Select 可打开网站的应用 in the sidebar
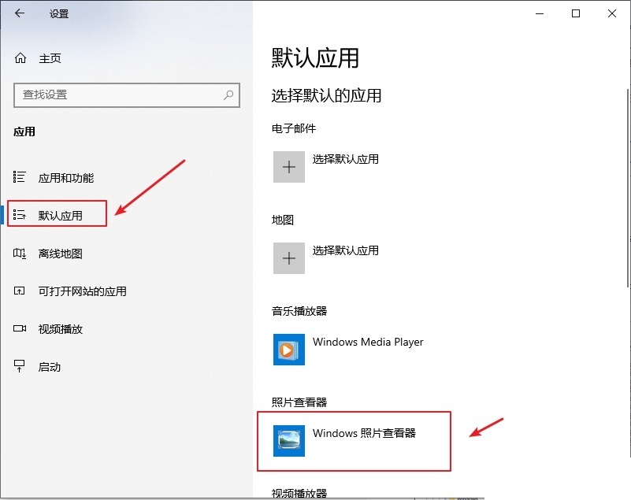 (x=83, y=291)
